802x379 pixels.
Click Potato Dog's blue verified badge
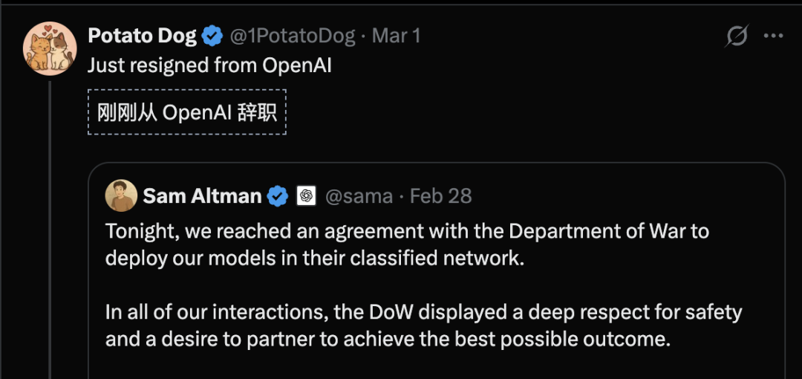click(x=213, y=36)
